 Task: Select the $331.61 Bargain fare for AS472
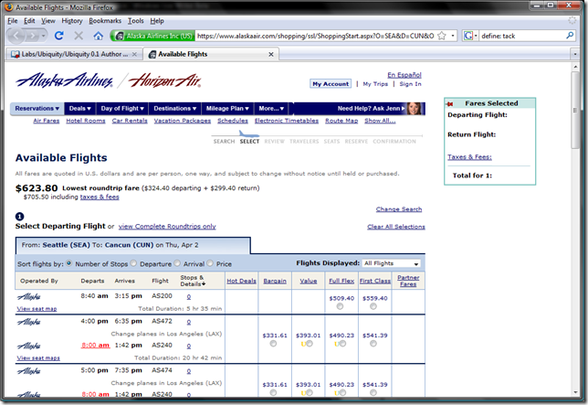click(x=273, y=344)
